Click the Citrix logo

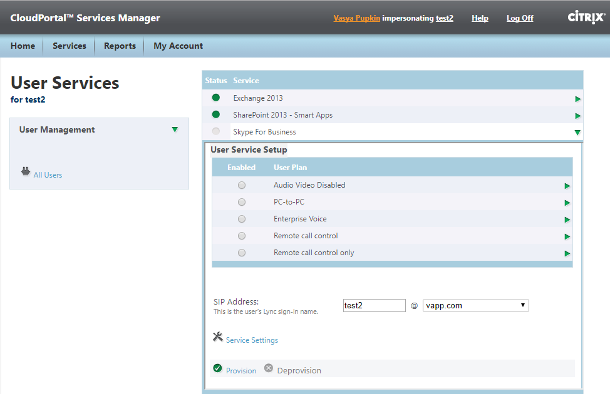[586, 17]
